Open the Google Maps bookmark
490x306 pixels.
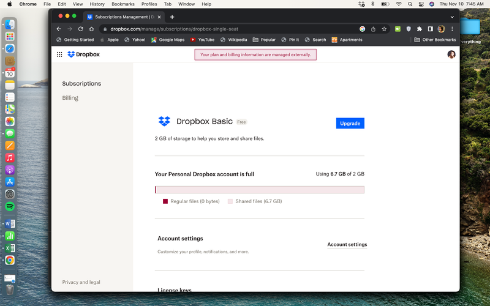point(168,40)
